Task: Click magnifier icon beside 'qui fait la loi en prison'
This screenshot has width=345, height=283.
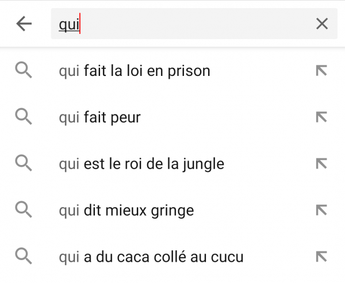Action: click(x=24, y=70)
